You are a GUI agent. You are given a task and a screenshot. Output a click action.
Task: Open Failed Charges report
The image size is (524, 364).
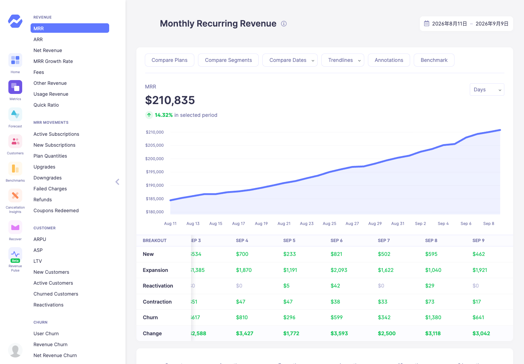(50, 189)
